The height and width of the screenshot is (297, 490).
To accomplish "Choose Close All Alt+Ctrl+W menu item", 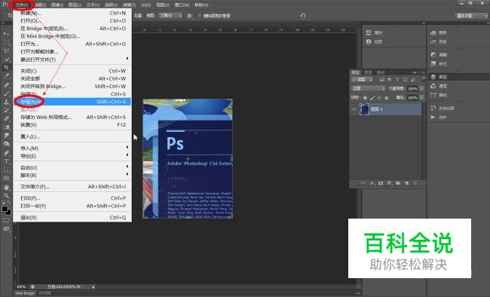I will click(72, 78).
